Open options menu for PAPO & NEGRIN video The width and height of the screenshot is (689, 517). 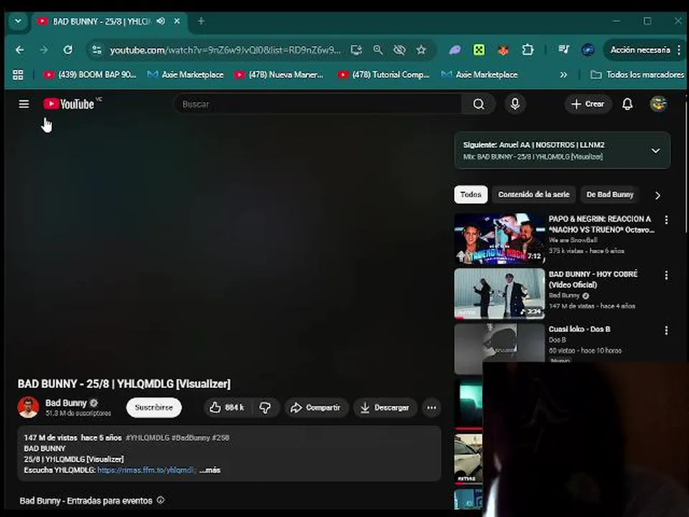pyautogui.click(x=666, y=220)
